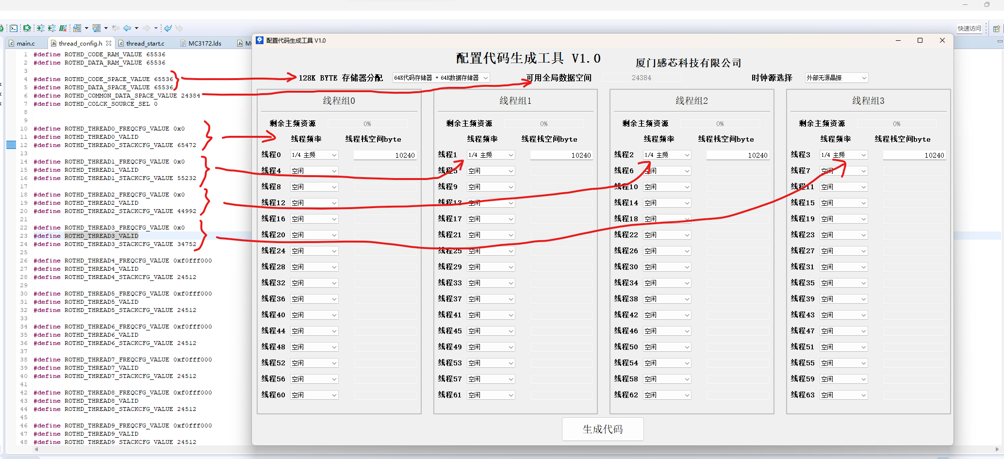Edit 线程1 stack space field 10240
1004x459 pixels.
point(561,155)
